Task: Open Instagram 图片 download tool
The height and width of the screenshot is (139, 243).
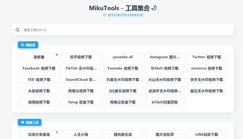Action: coord(165,57)
